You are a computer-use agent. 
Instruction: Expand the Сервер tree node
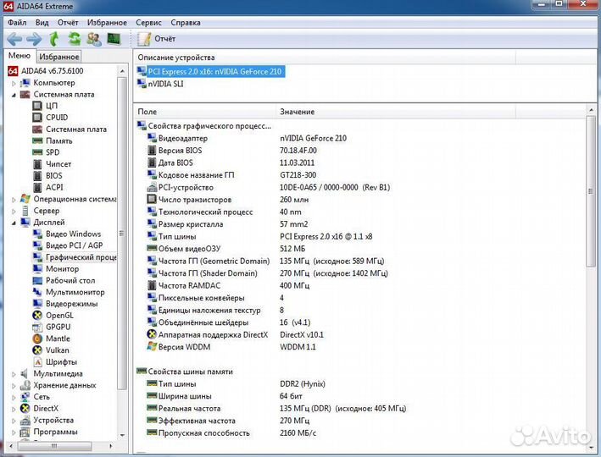pyautogui.click(x=14, y=211)
